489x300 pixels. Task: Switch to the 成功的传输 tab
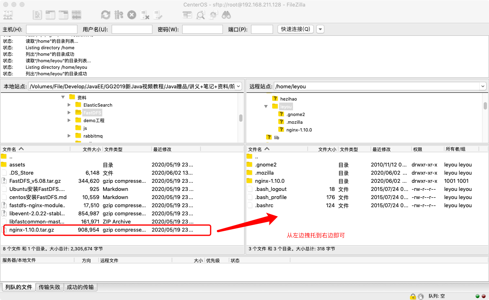tap(80, 287)
